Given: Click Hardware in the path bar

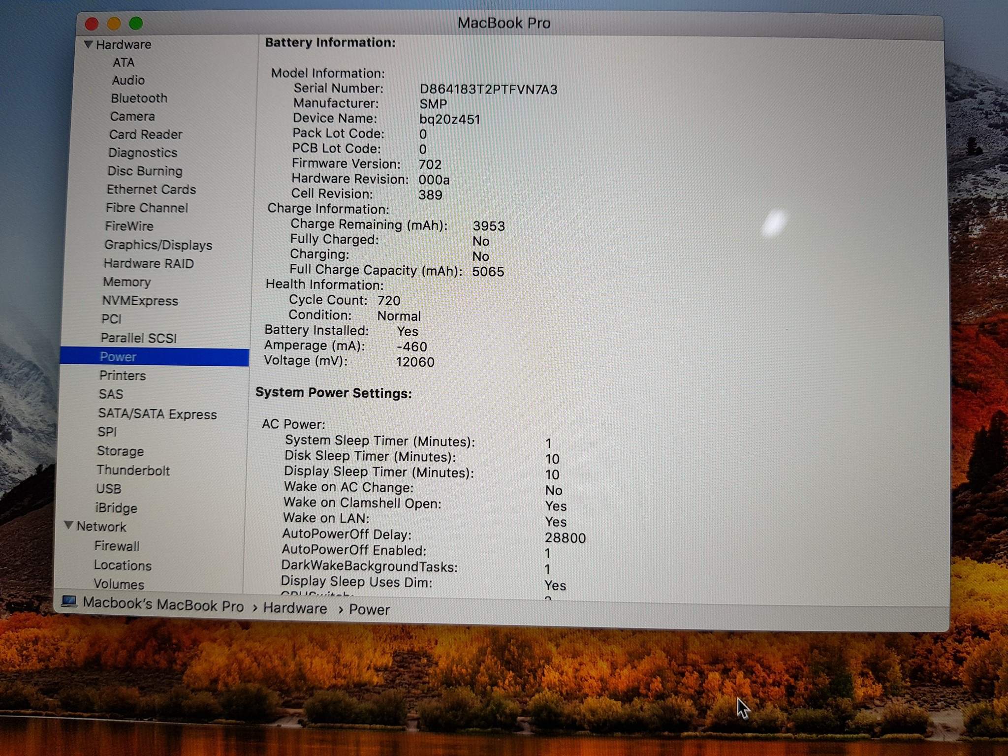Looking at the screenshot, I should tap(295, 608).
